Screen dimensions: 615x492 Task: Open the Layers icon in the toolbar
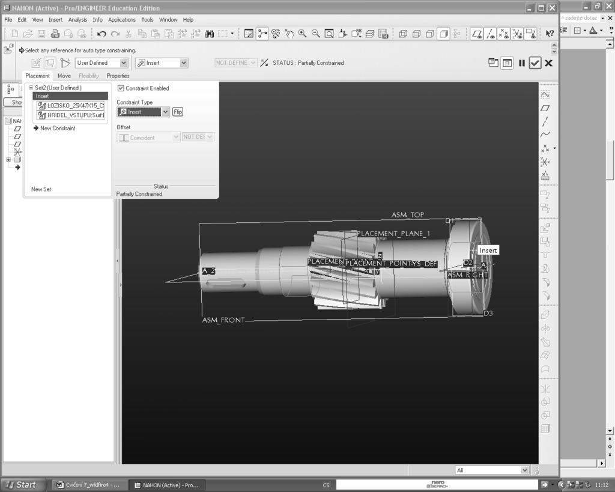pos(370,34)
